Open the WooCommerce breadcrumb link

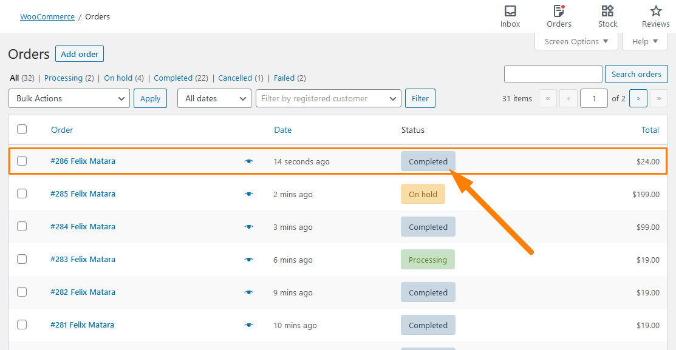tap(47, 16)
